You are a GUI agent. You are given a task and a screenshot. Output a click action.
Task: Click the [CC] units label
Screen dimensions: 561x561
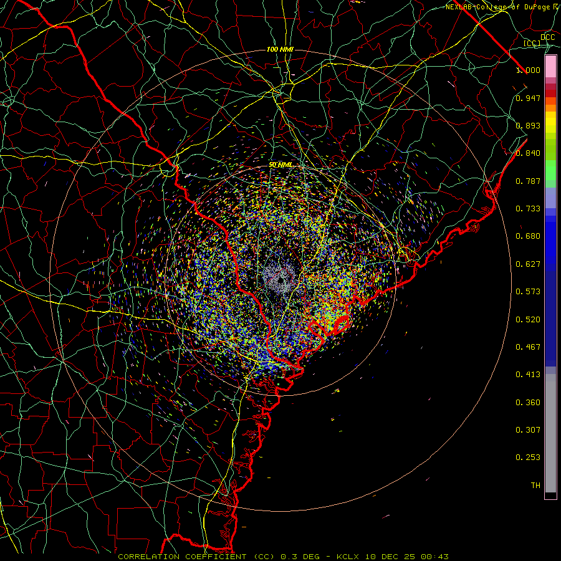coord(532,43)
